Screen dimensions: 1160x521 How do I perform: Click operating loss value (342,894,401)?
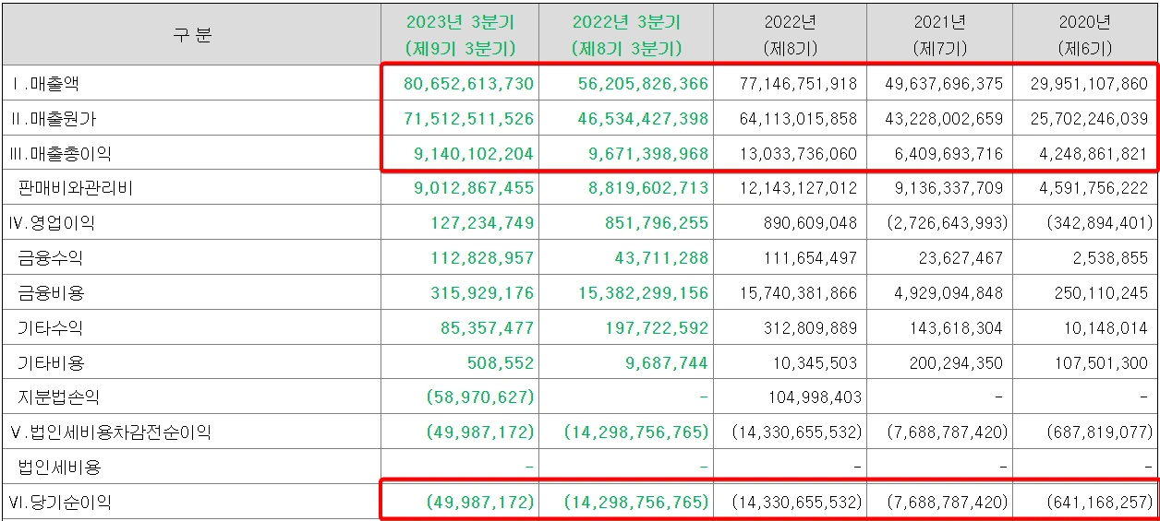click(1099, 223)
